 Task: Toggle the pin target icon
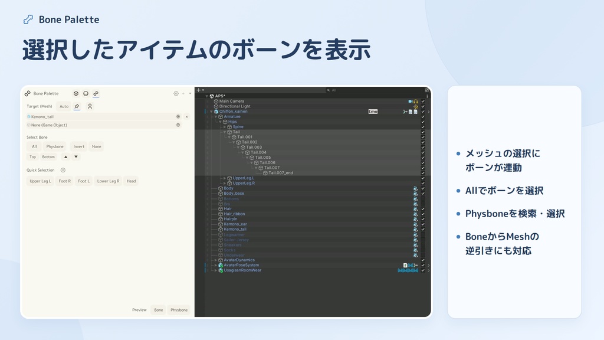click(77, 106)
